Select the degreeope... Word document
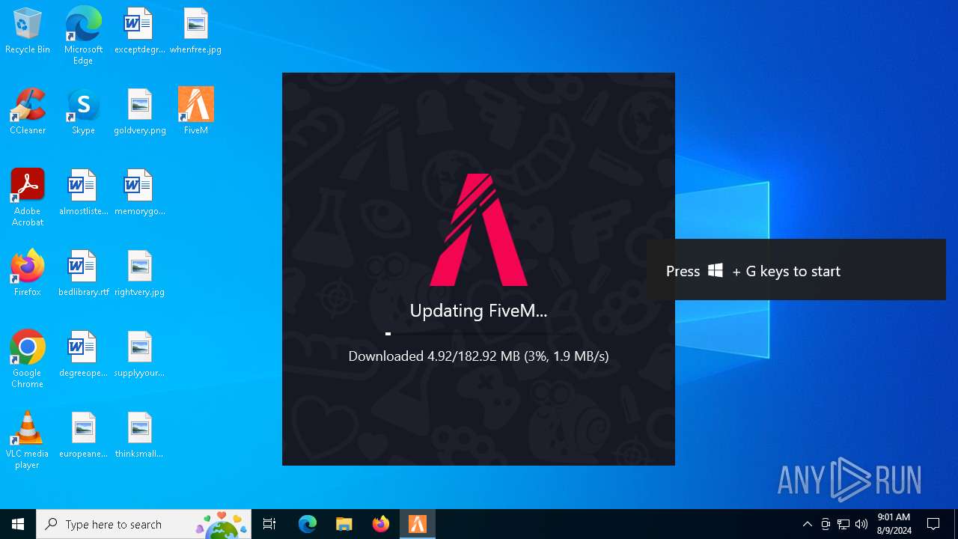This screenshot has width=958, height=539. click(x=83, y=355)
